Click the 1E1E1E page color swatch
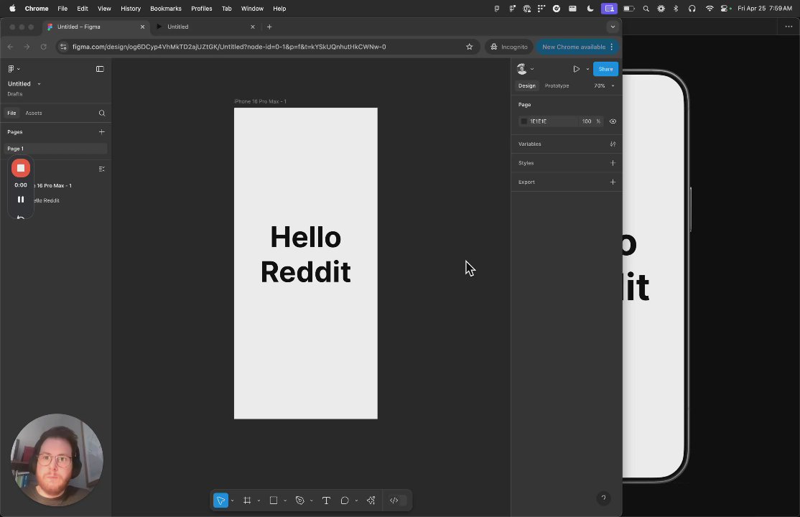The height and width of the screenshot is (517, 800). (x=524, y=121)
